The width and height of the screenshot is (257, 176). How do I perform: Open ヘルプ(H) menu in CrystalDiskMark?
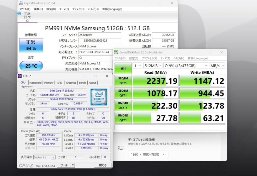[179, 58]
